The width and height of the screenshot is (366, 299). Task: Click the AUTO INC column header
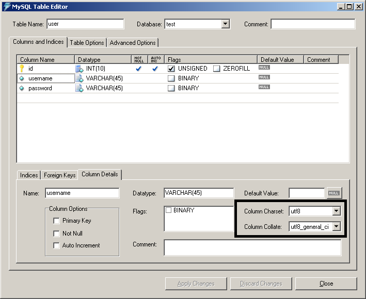[x=156, y=60]
